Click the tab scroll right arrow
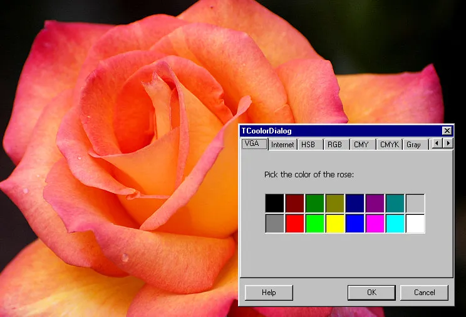 coord(448,143)
